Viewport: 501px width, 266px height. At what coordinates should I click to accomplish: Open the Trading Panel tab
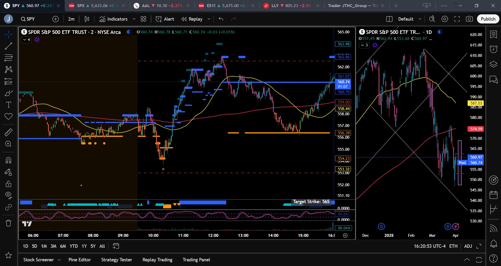click(x=196, y=260)
